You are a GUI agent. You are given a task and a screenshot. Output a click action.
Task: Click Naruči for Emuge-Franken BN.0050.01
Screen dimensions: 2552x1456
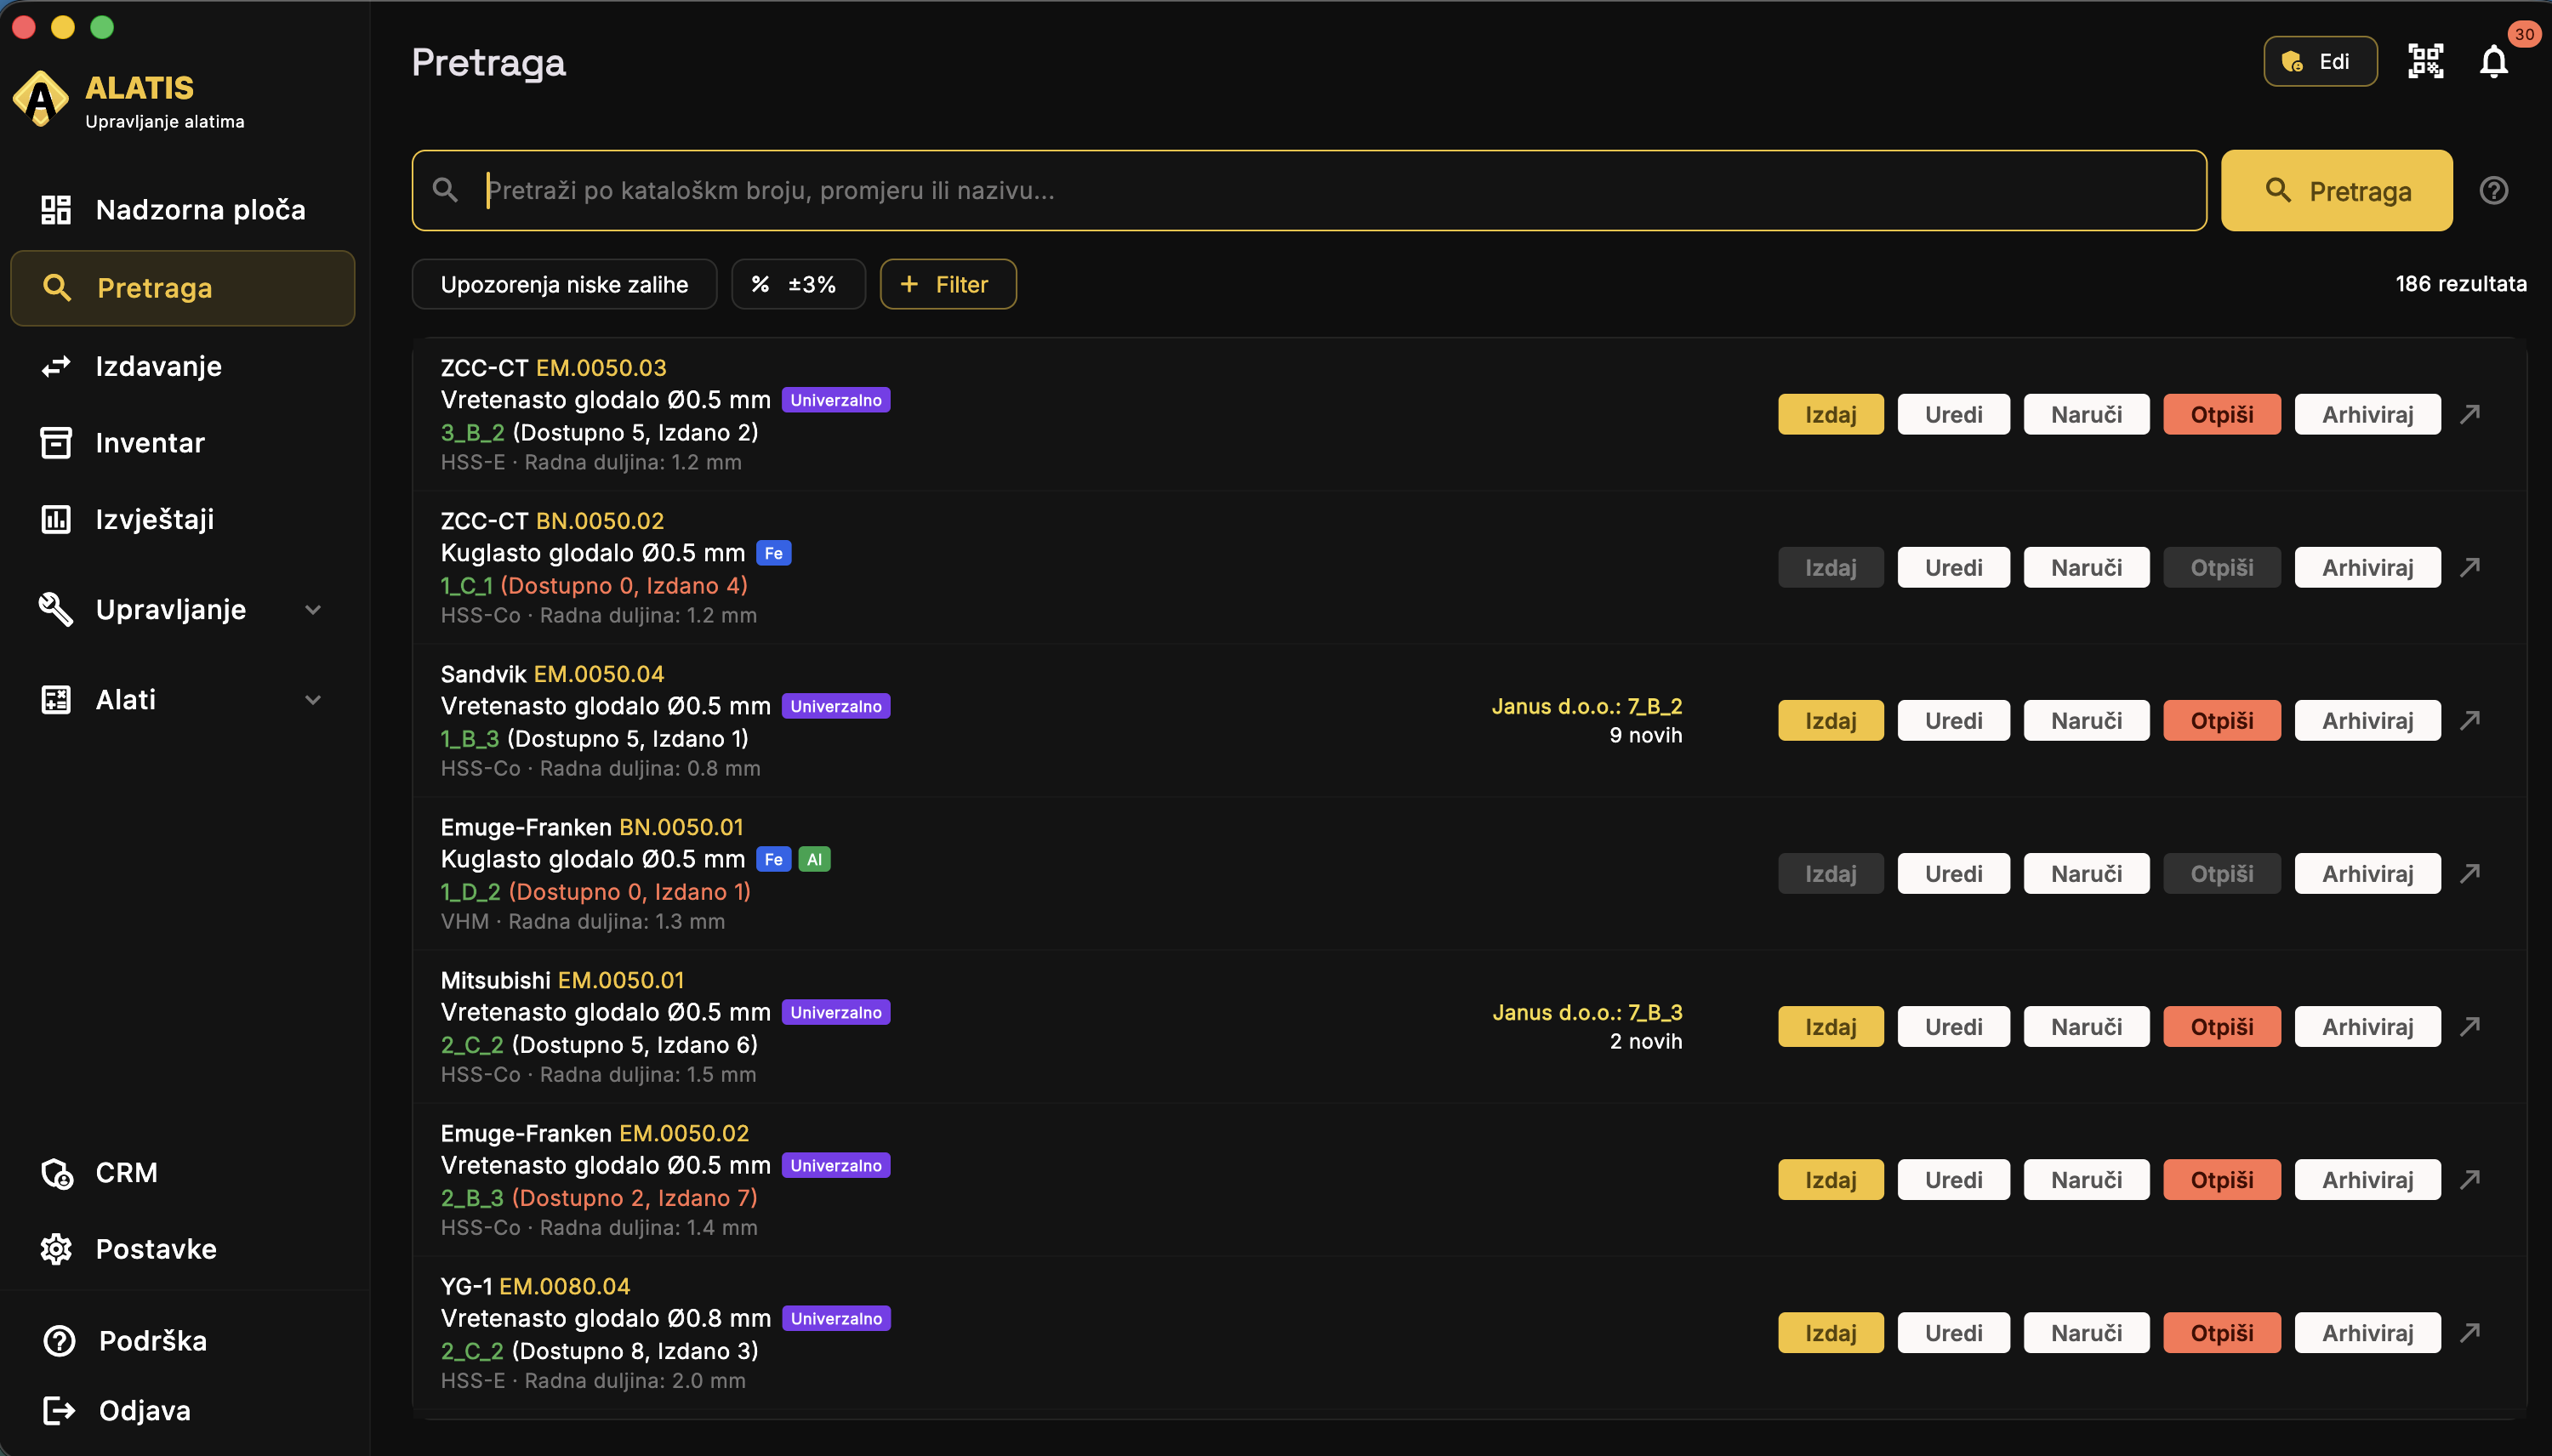[x=2086, y=873]
